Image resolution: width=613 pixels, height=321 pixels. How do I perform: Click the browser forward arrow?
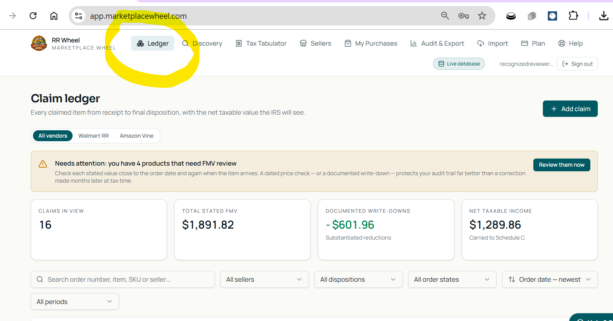(12, 16)
